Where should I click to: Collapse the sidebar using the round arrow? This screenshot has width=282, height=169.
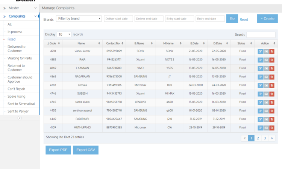point(20,118)
